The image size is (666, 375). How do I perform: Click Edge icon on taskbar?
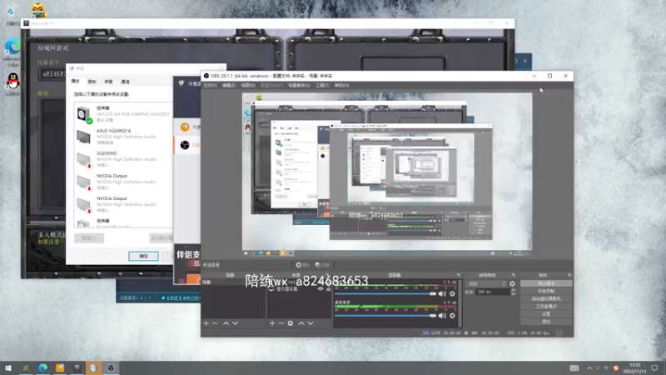point(43,368)
